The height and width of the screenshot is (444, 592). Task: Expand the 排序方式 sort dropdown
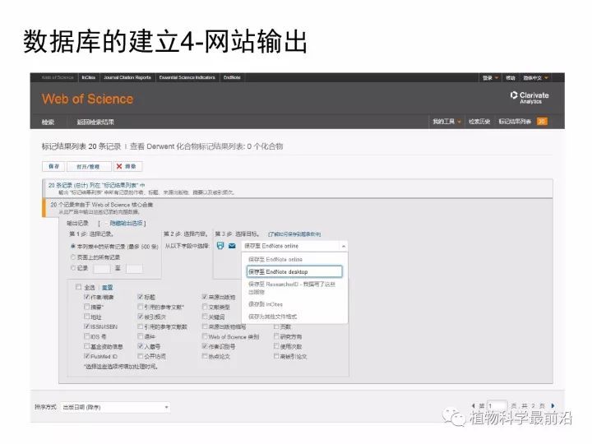click(115, 407)
